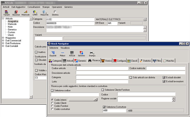Toggle the Obsoleto checkbox
Viewport: 190px width, 117px height.
pos(36,60)
